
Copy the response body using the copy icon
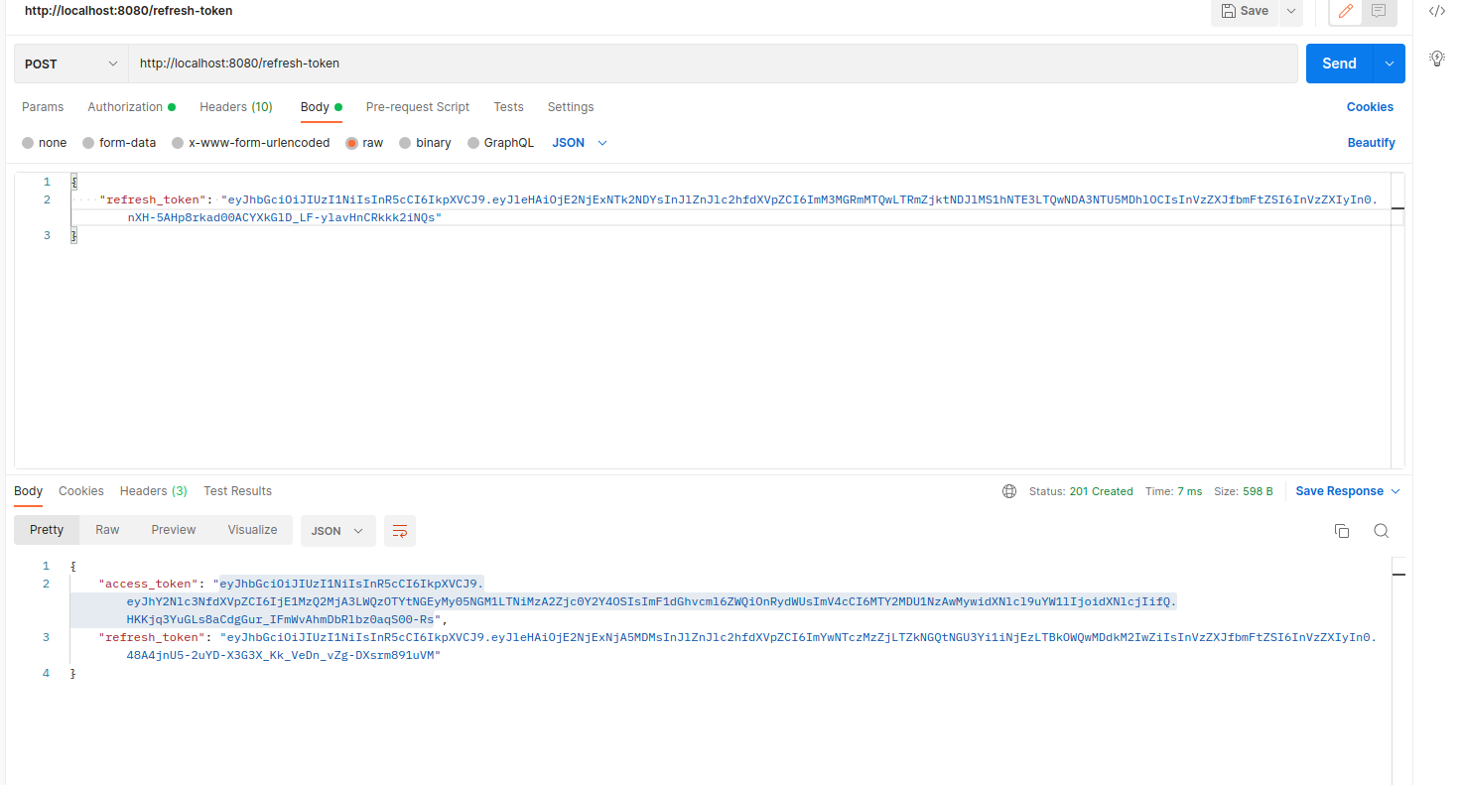pyautogui.click(x=1341, y=530)
